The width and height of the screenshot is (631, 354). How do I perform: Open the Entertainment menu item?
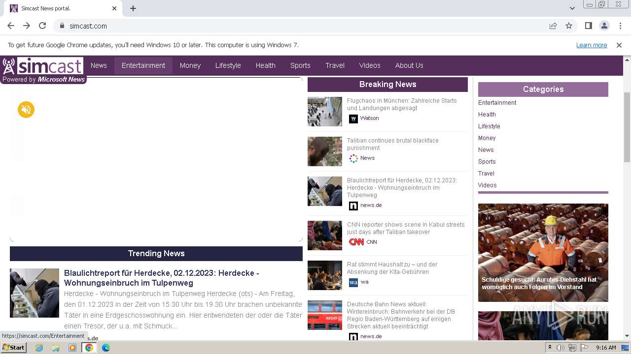coord(143,65)
